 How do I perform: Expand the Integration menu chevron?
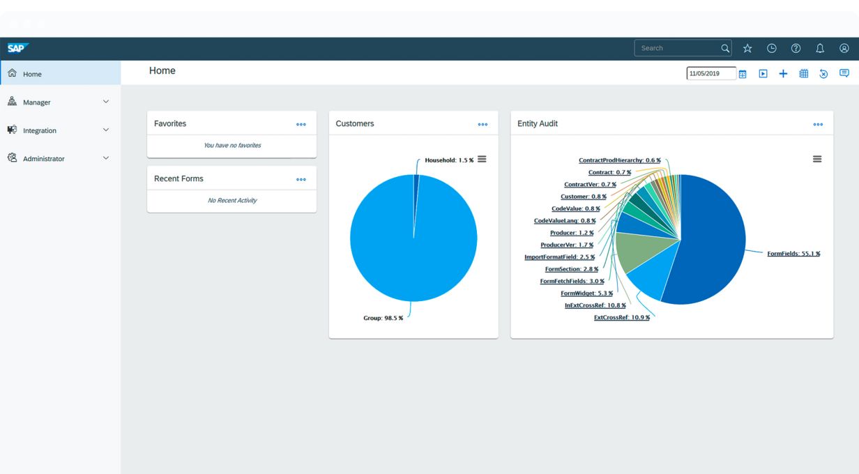pos(106,130)
